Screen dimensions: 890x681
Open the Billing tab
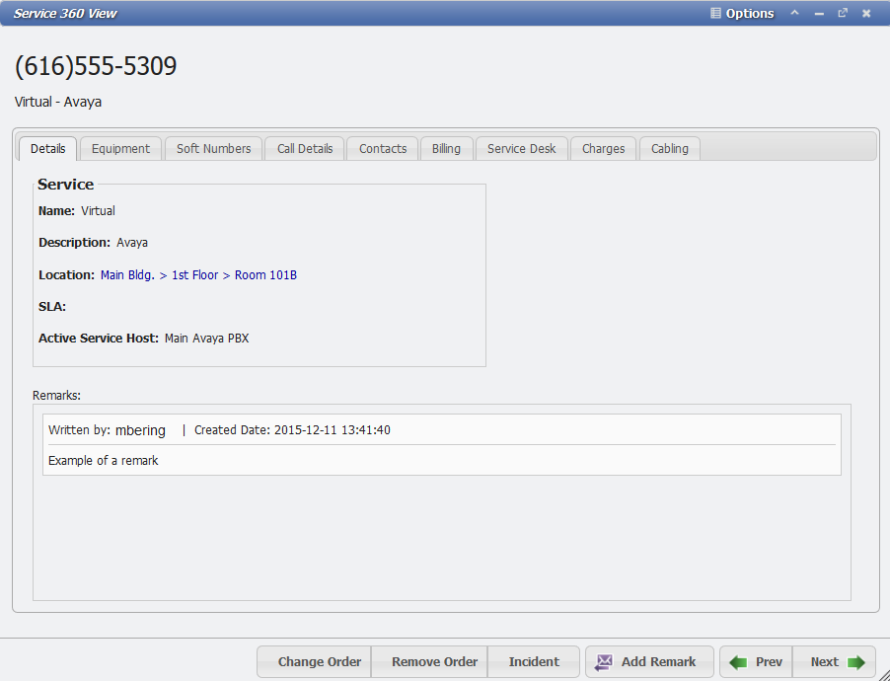coord(446,148)
